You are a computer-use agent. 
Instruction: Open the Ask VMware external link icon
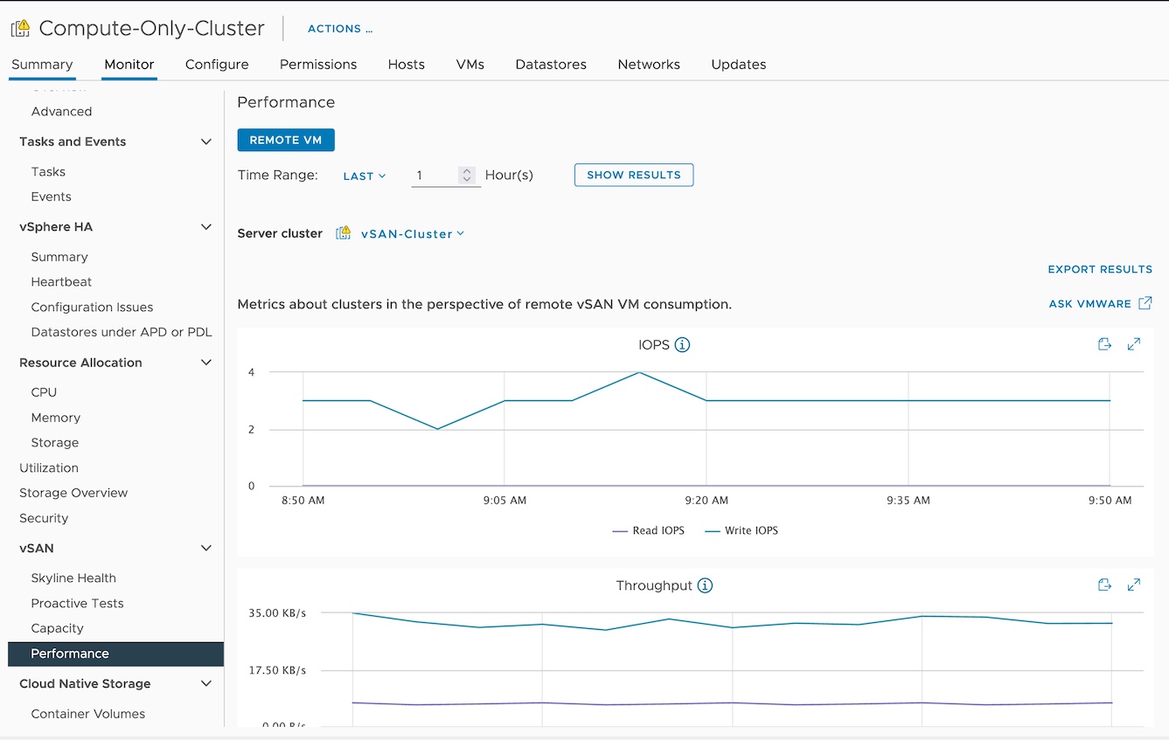click(1145, 303)
